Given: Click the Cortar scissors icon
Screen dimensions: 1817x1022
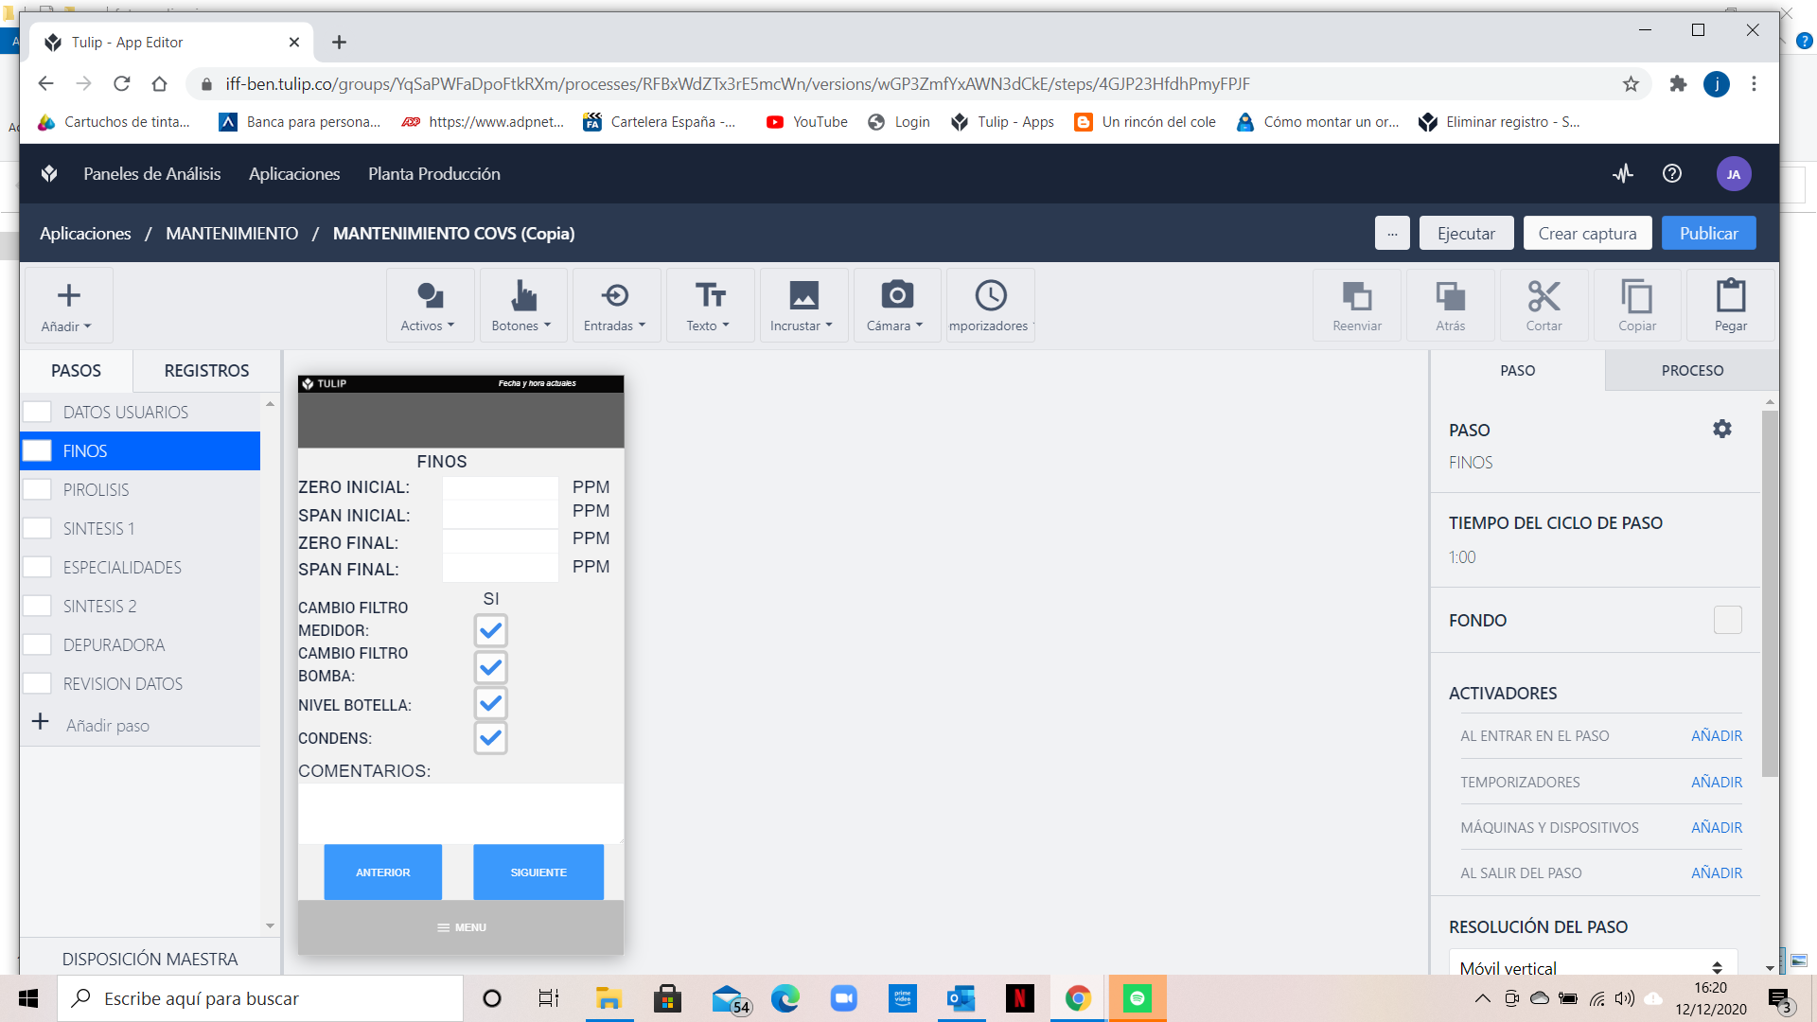Looking at the screenshot, I should click(x=1544, y=297).
